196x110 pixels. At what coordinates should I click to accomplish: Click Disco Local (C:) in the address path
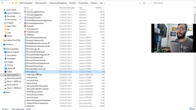41,3
